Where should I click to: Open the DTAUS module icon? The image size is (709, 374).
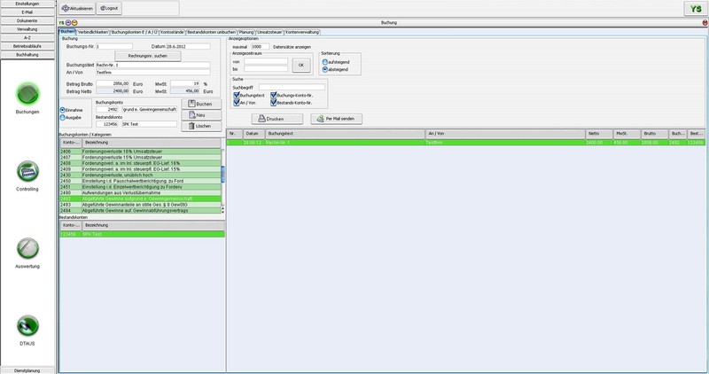click(x=27, y=325)
